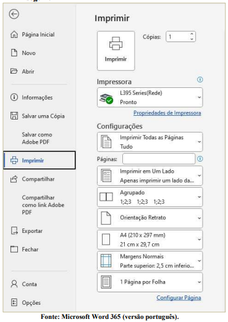This screenshot has height=322, width=228.
Task: Open the L395 Series printer dropdown
Action: pyautogui.click(x=150, y=97)
